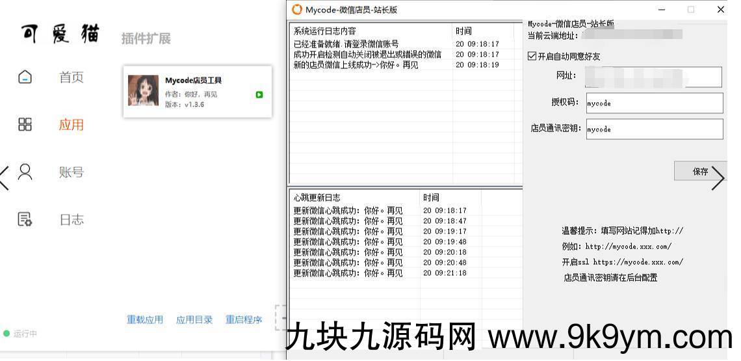Go to 首页 menu label

[x=71, y=77]
